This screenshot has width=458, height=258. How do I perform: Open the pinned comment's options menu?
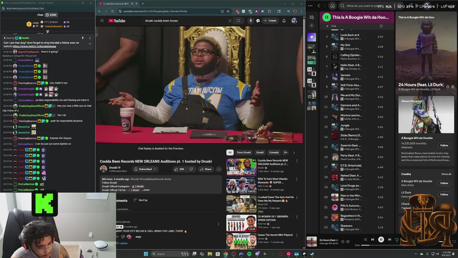tap(219, 224)
